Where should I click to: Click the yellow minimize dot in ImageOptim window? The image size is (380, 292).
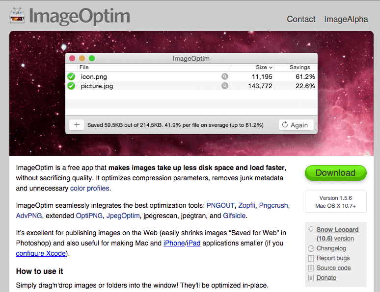[82, 58]
